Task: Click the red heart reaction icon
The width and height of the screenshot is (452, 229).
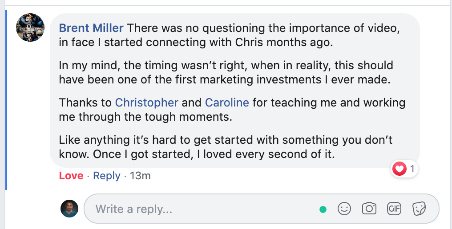Action: coord(400,169)
